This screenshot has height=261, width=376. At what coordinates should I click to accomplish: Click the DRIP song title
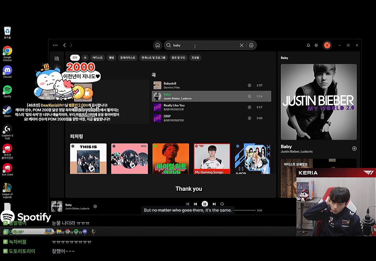click(x=167, y=116)
